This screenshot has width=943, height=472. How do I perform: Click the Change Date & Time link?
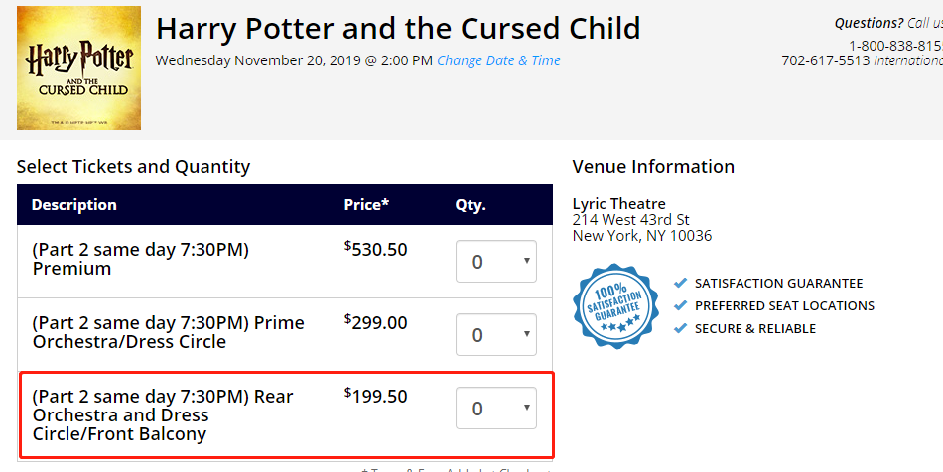point(498,60)
